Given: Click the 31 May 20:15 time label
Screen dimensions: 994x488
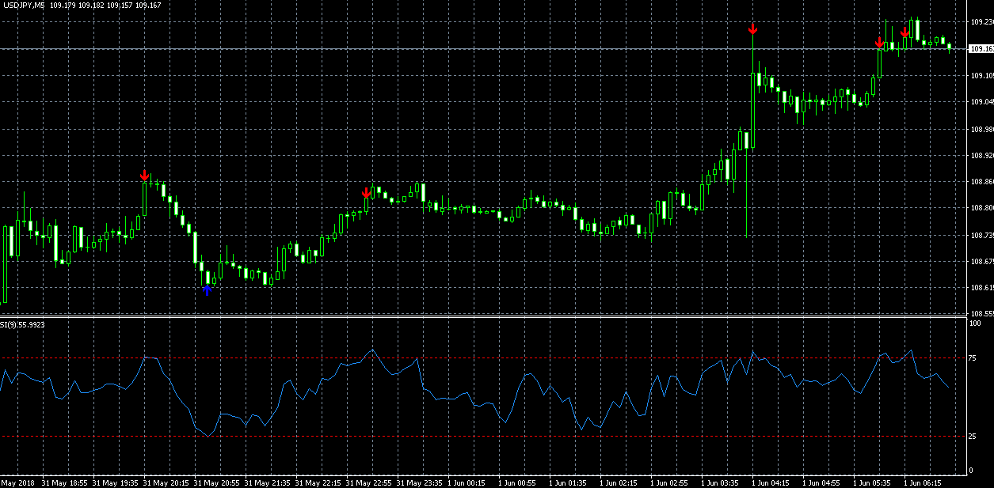Looking at the screenshot, I should pos(166,482).
